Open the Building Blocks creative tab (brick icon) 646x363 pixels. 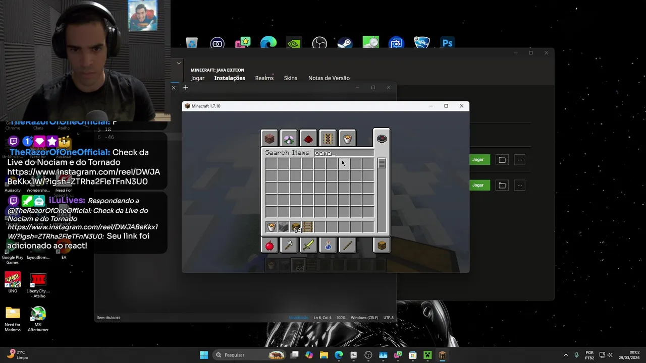click(270, 138)
